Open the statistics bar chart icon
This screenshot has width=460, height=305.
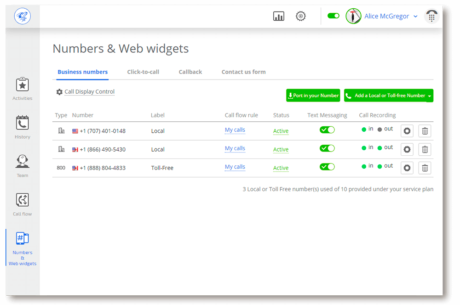click(278, 16)
